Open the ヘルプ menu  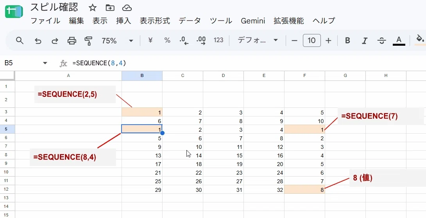324,21
